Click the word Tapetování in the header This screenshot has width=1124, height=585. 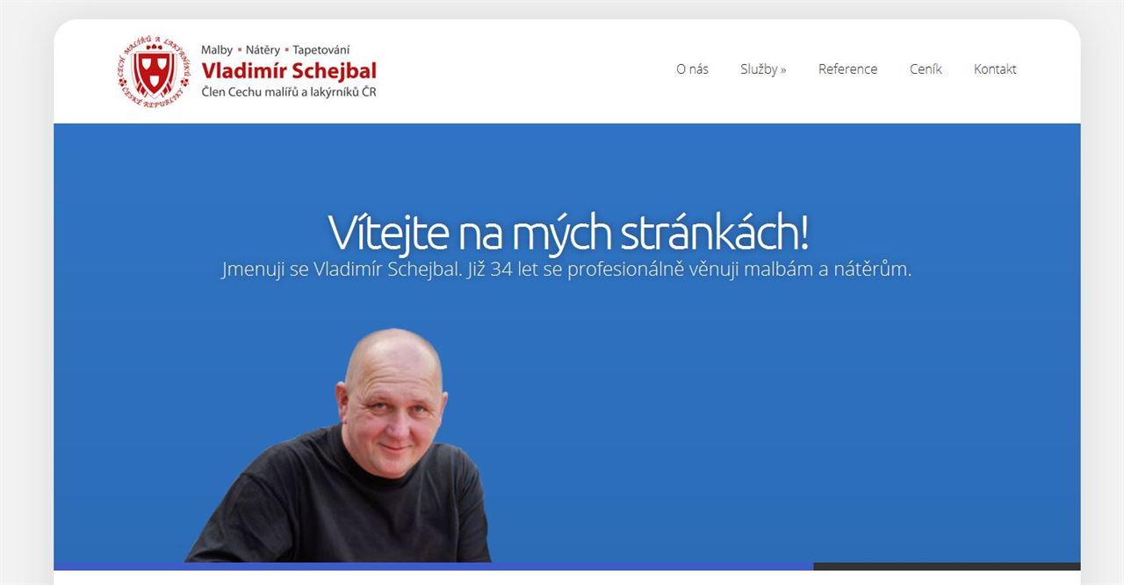[x=321, y=50]
